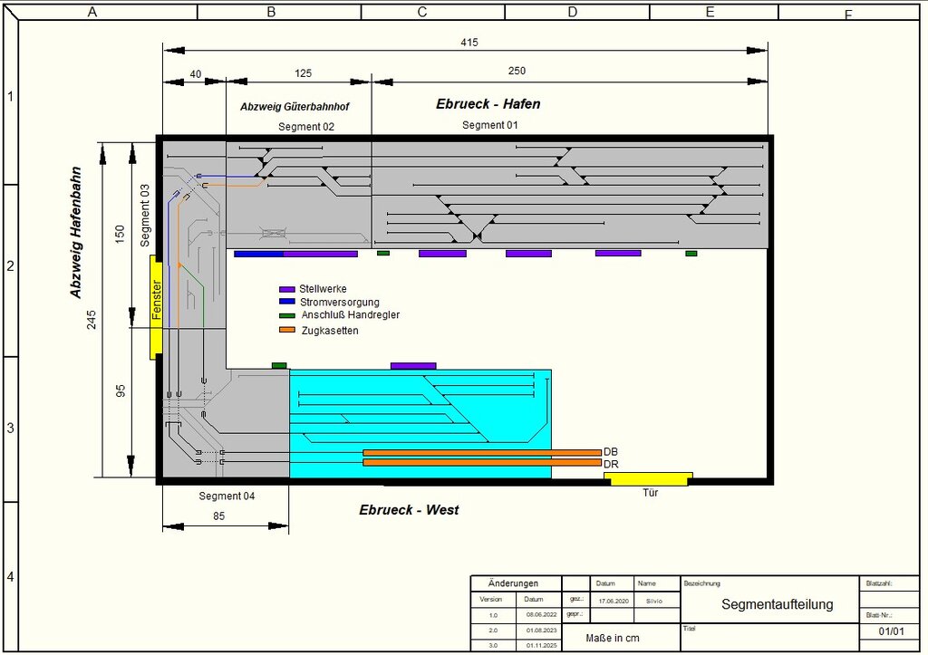Select the Segment 04 label
The width and height of the screenshot is (928, 655).
click(x=227, y=496)
